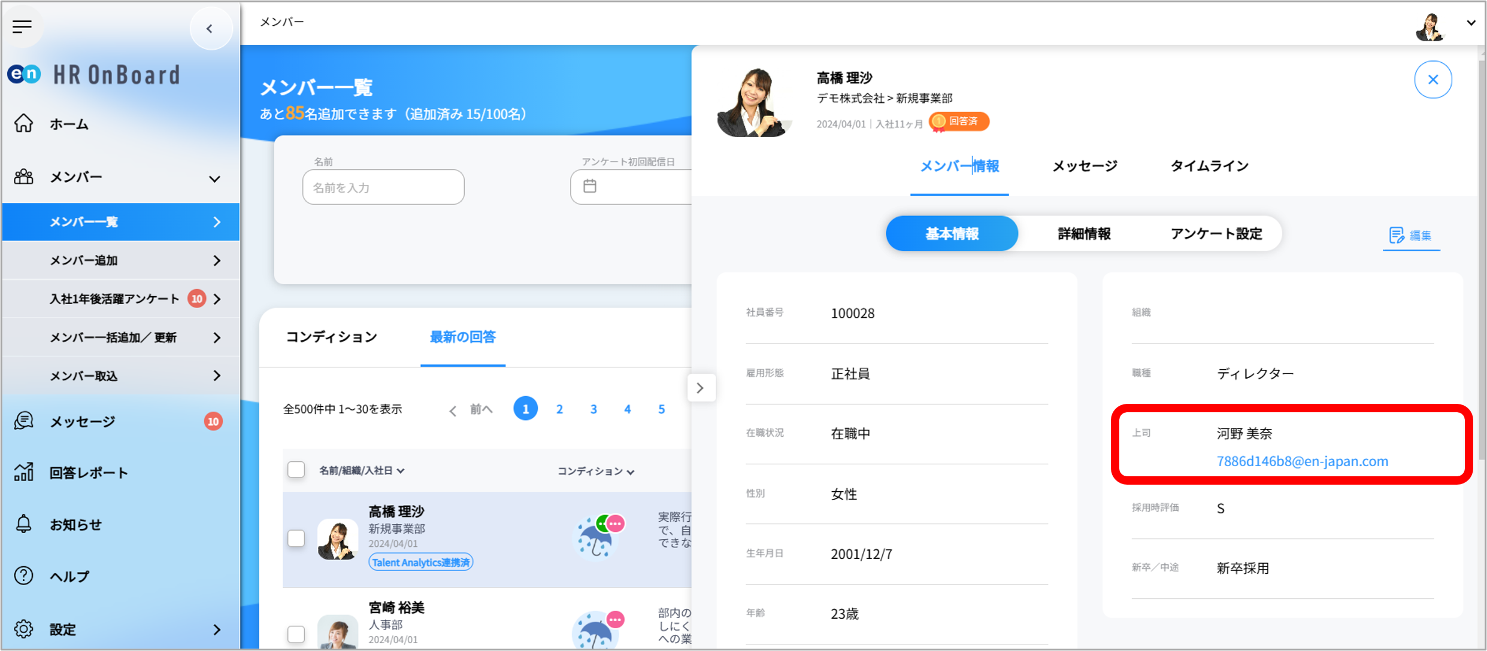This screenshot has width=1487, height=651.
Task: Click 宮崎 裕美 rain umbrella condition icon
Action: (x=596, y=629)
